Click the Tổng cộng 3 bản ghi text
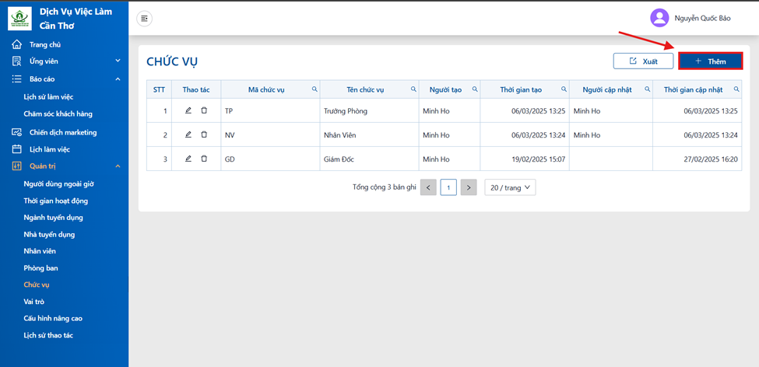 (x=385, y=187)
